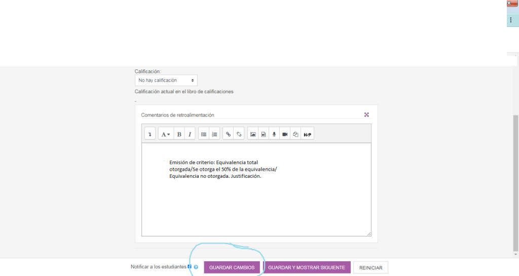Screen dimensions: 519x276
Task: Open the Calificación grade dropdown
Action: (x=166, y=81)
